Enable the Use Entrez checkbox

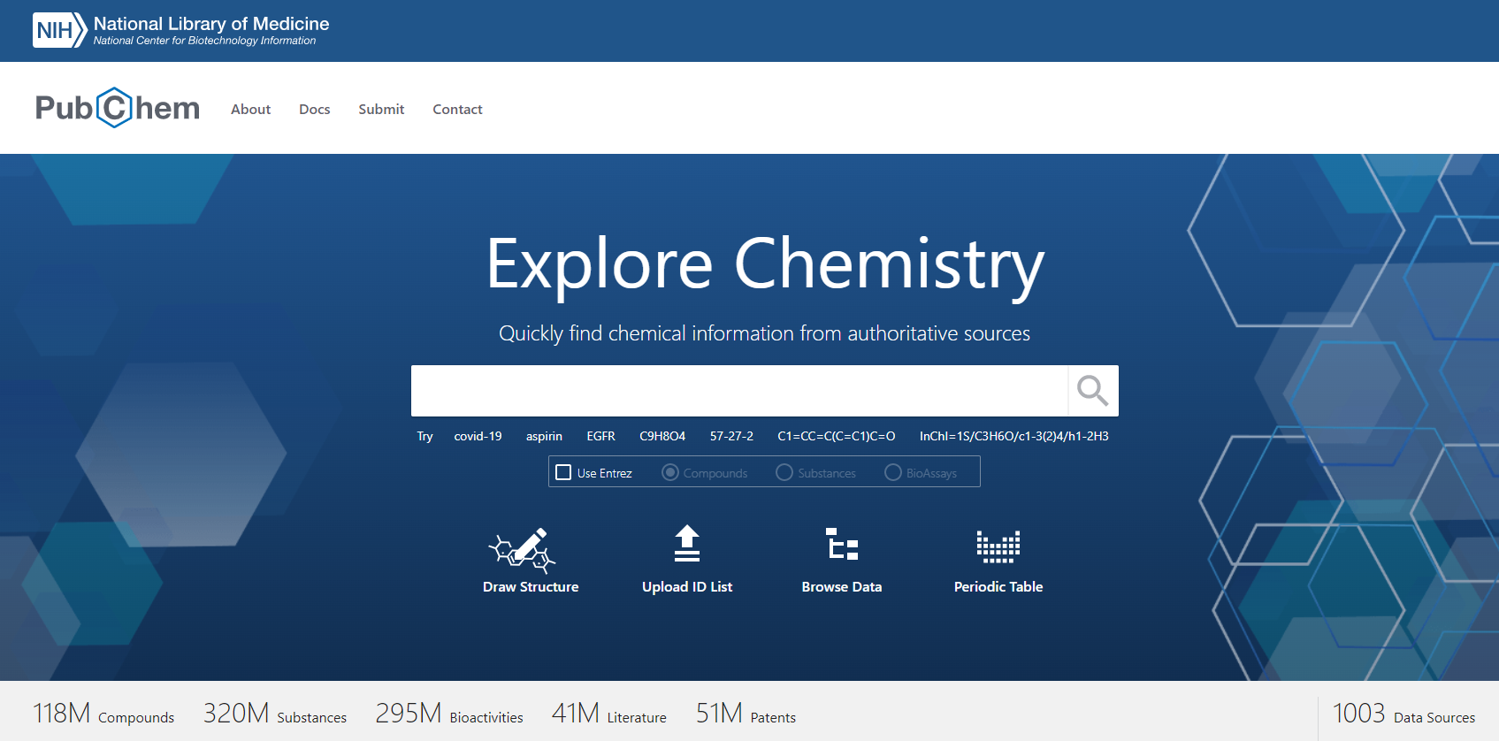point(563,472)
